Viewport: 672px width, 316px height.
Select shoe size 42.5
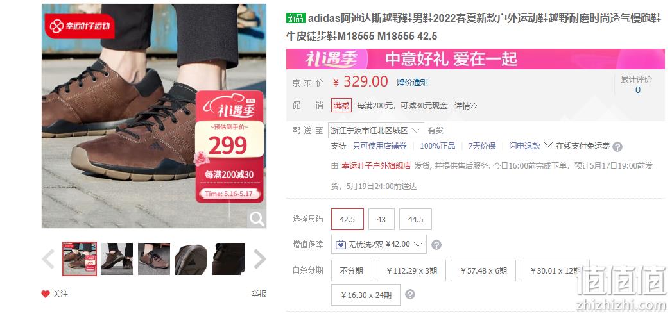coord(347,219)
